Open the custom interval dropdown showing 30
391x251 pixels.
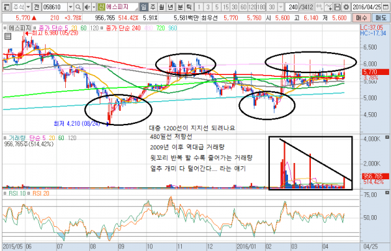281,7
